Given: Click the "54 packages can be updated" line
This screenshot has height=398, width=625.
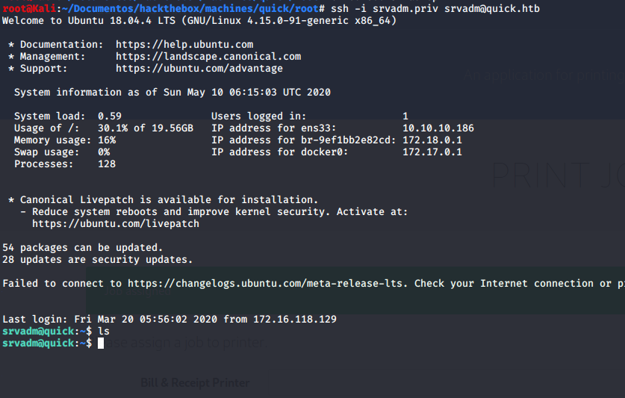Looking at the screenshot, I should (83, 248).
